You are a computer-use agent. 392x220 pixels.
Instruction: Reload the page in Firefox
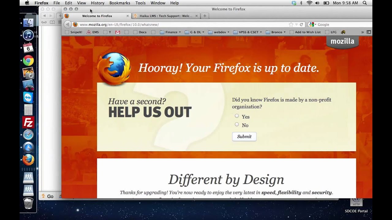pyautogui.click(x=301, y=24)
